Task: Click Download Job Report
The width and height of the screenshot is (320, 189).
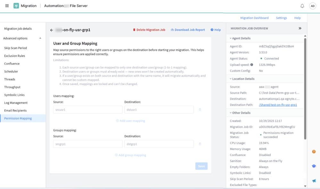Action: (x=188, y=30)
